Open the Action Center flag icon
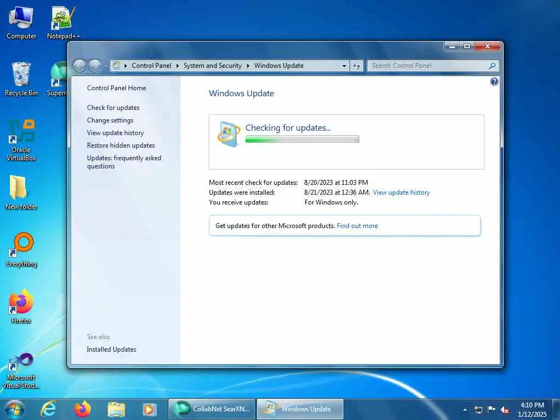The image size is (560, 420). (x=492, y=409)
